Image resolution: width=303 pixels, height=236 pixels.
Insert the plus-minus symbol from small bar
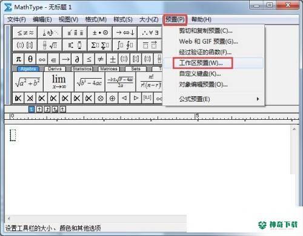[x=112, y=59]
